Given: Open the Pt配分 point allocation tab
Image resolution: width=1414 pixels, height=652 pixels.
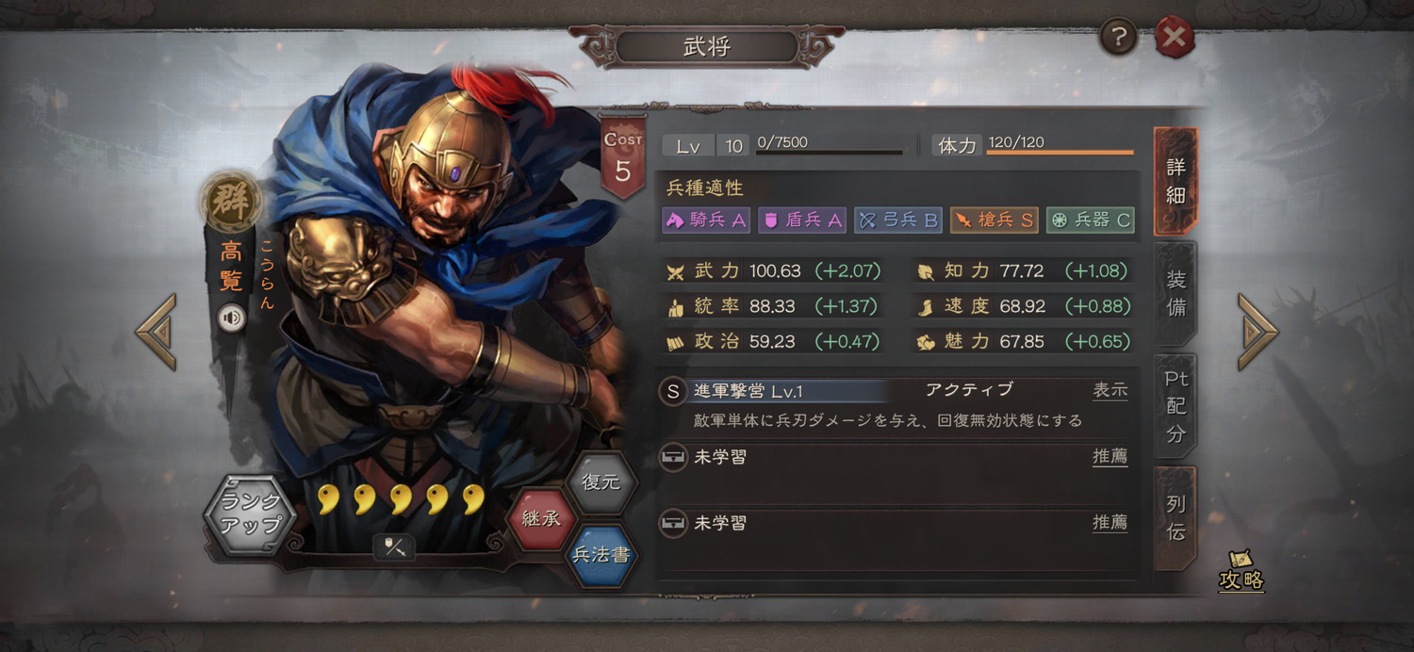Looking at the screenshot, I should (1176, 406).
